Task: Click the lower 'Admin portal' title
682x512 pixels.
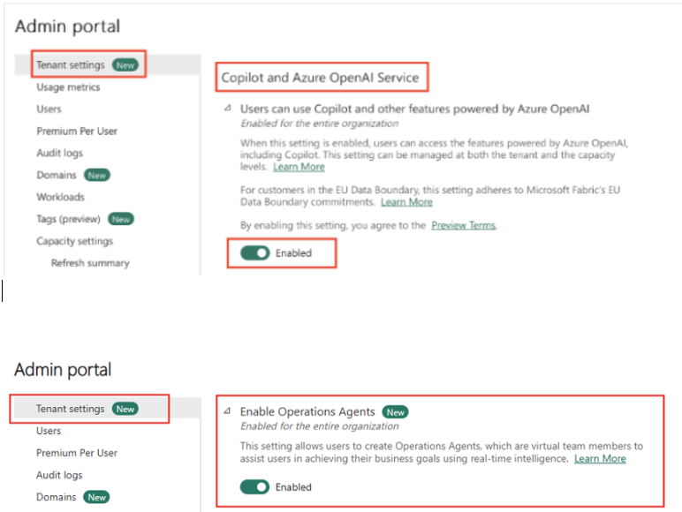Action: coord(63,370)
